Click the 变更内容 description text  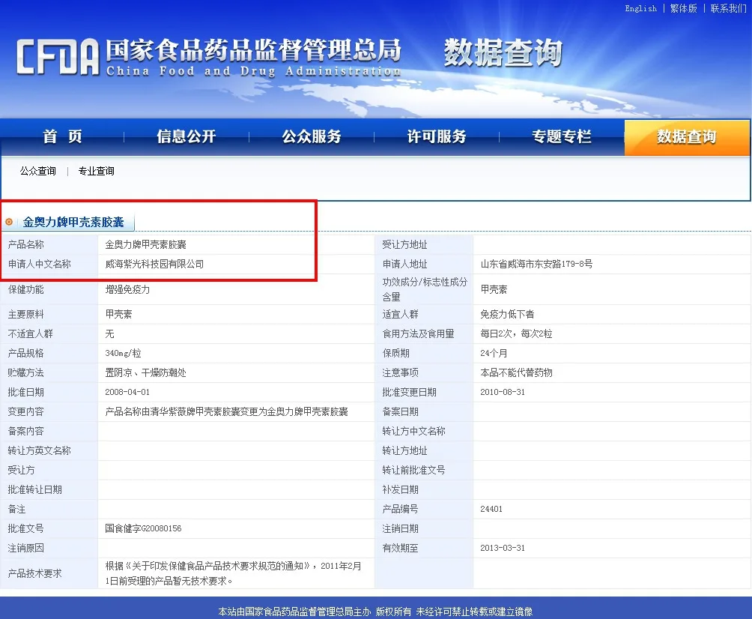226,411
